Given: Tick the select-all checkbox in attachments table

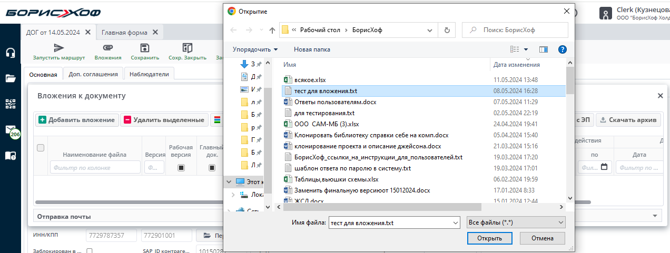Looking at the screenshot, I should tap(41, 148).
